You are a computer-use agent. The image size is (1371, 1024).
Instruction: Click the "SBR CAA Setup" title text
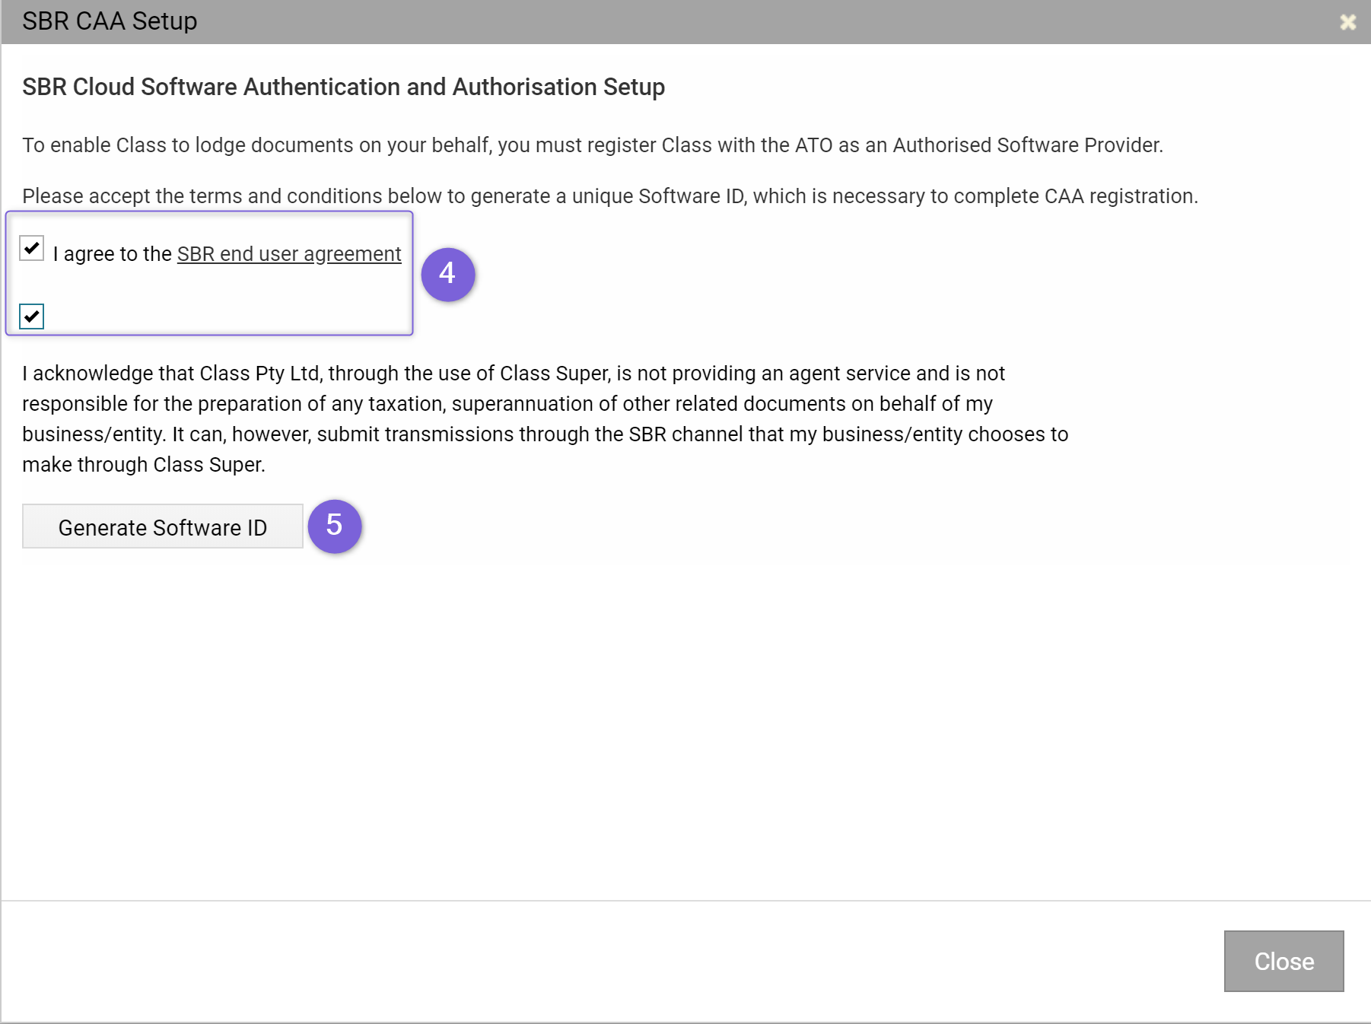tap(110, 21)
